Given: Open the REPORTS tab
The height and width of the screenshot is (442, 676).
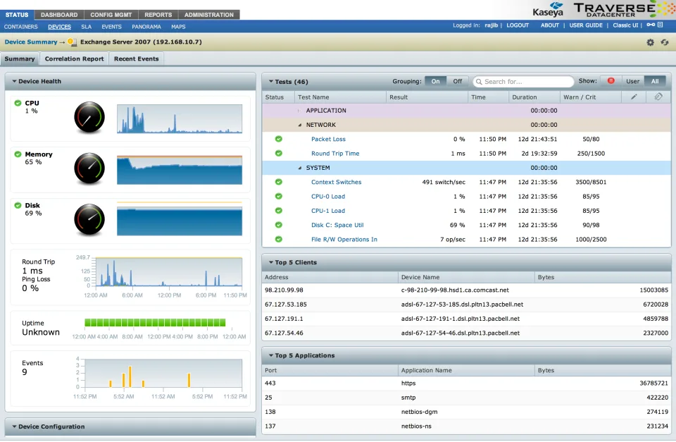Looking at the screenshot, I should tap(158, 15).
